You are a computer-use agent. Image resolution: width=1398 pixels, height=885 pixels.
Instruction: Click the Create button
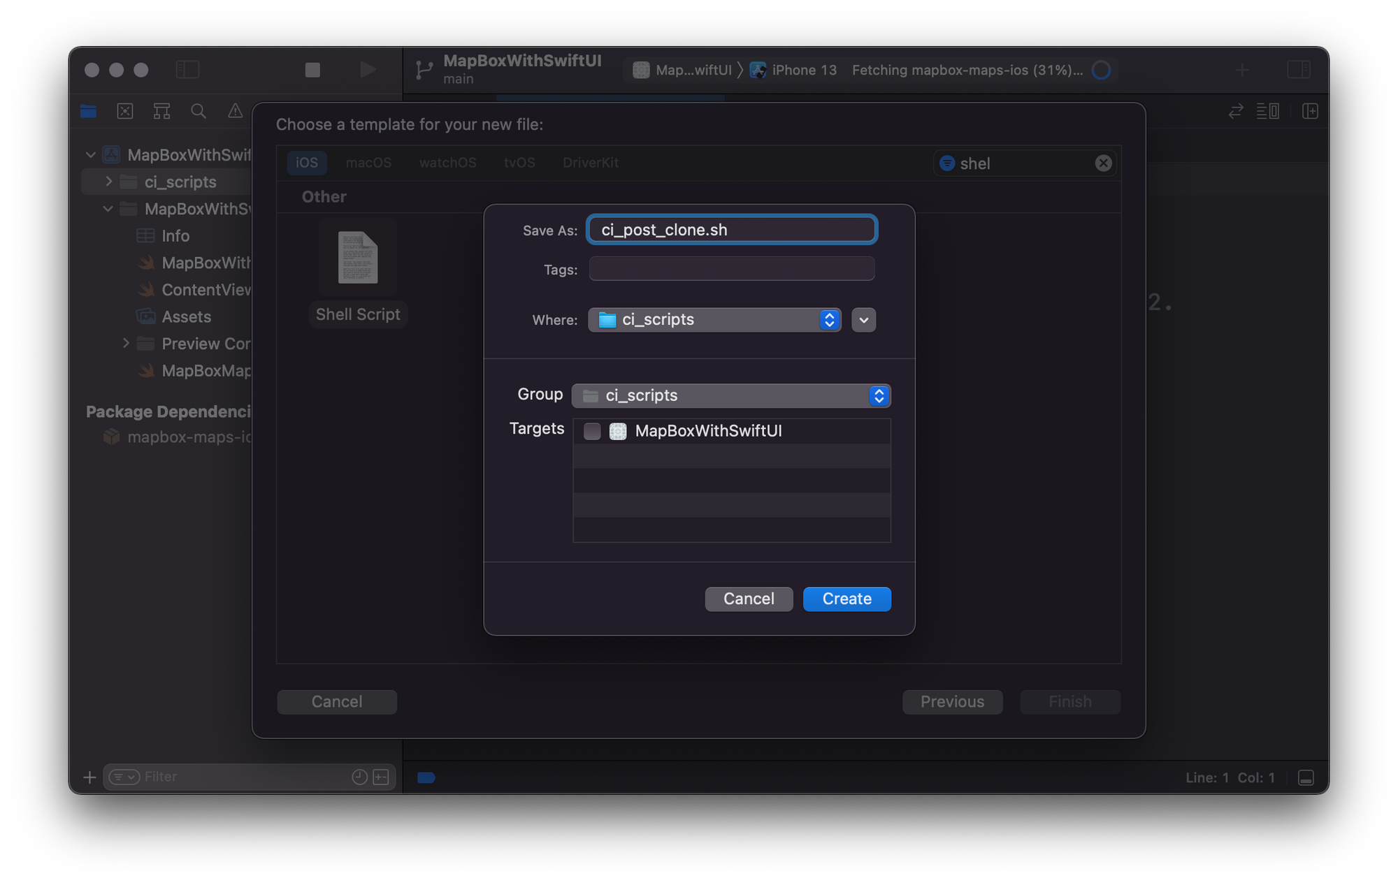(x=846, y=599)
